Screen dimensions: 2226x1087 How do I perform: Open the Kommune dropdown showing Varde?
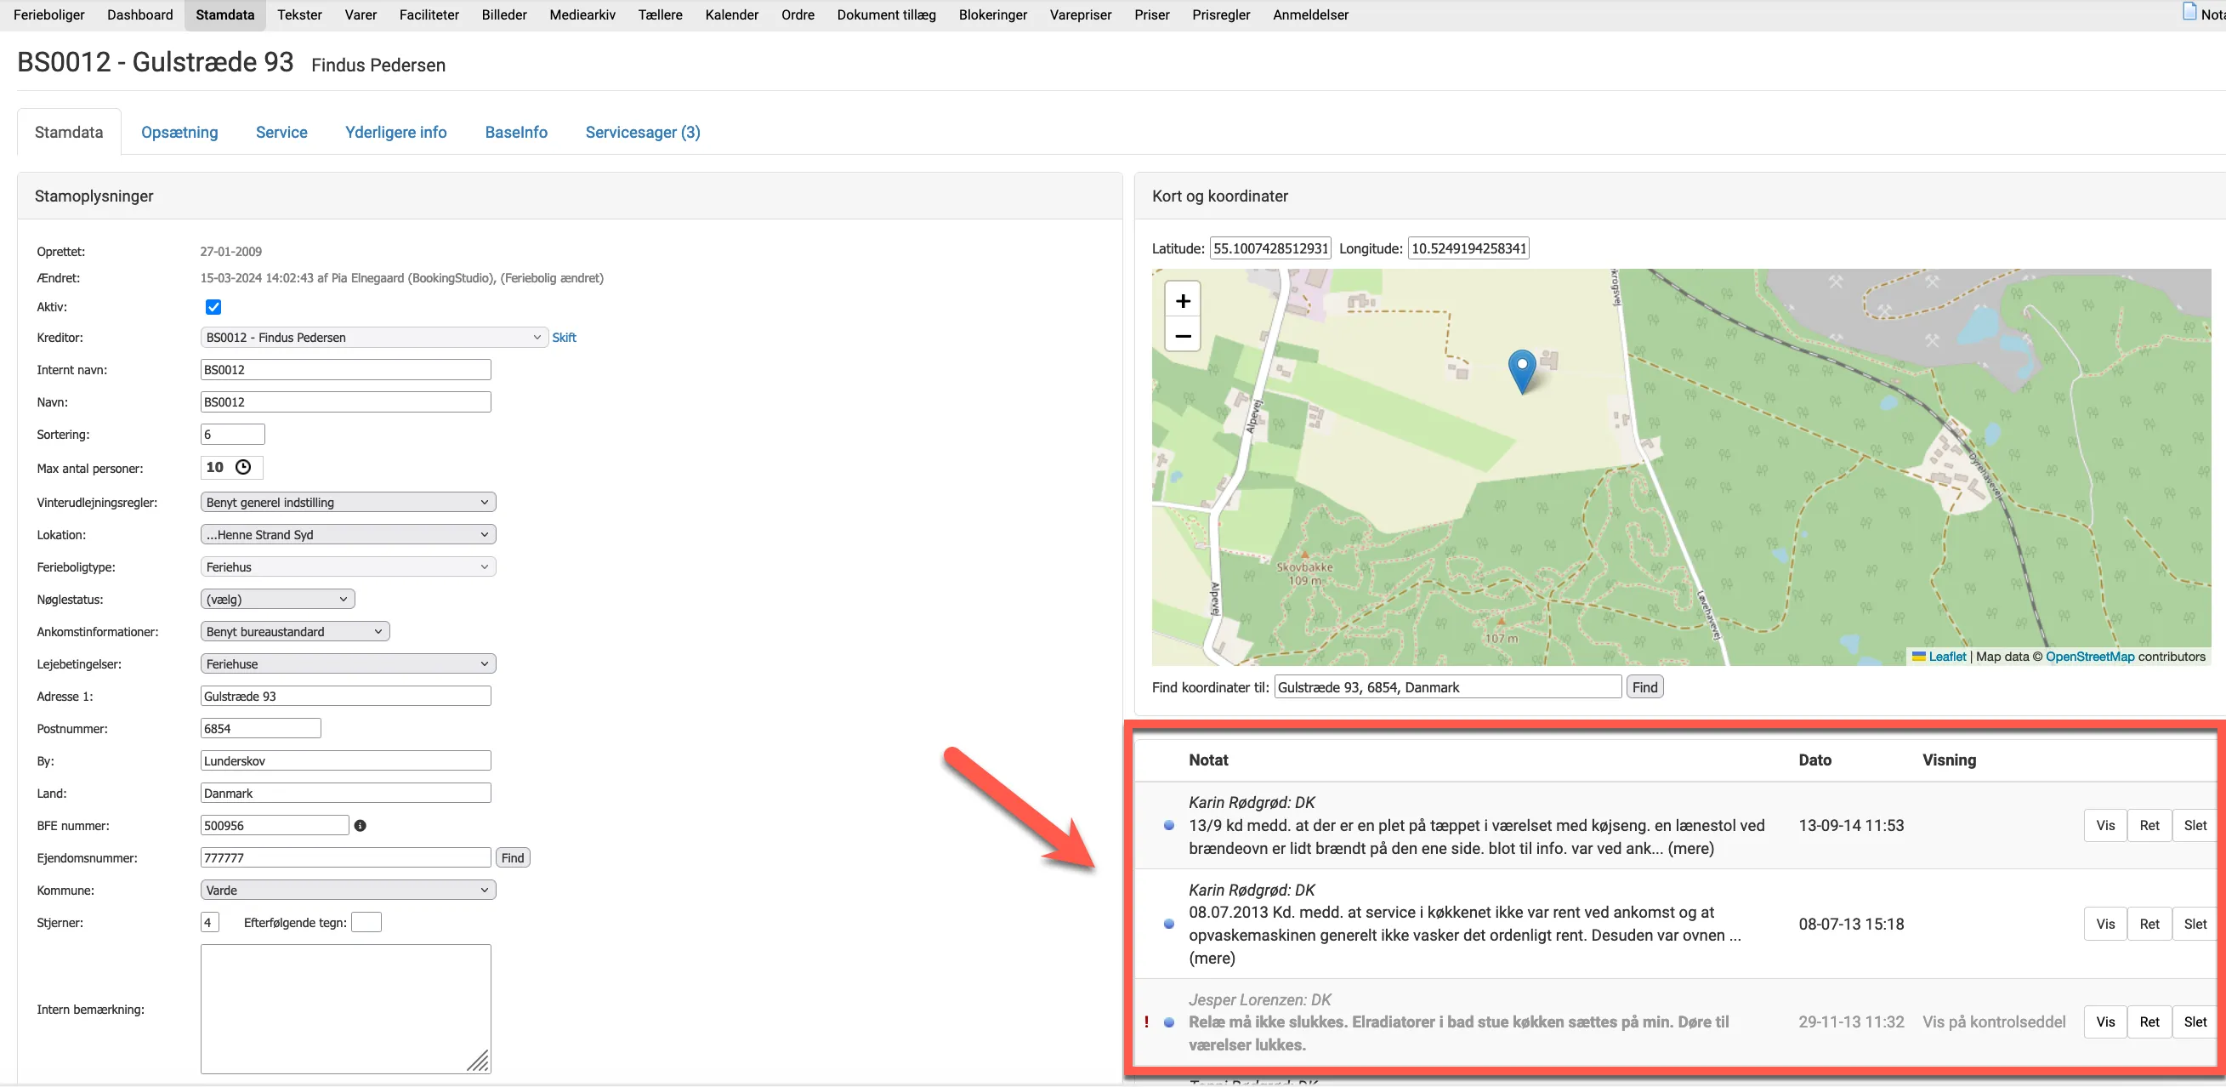pyautogui.click(x=348, y=889)
